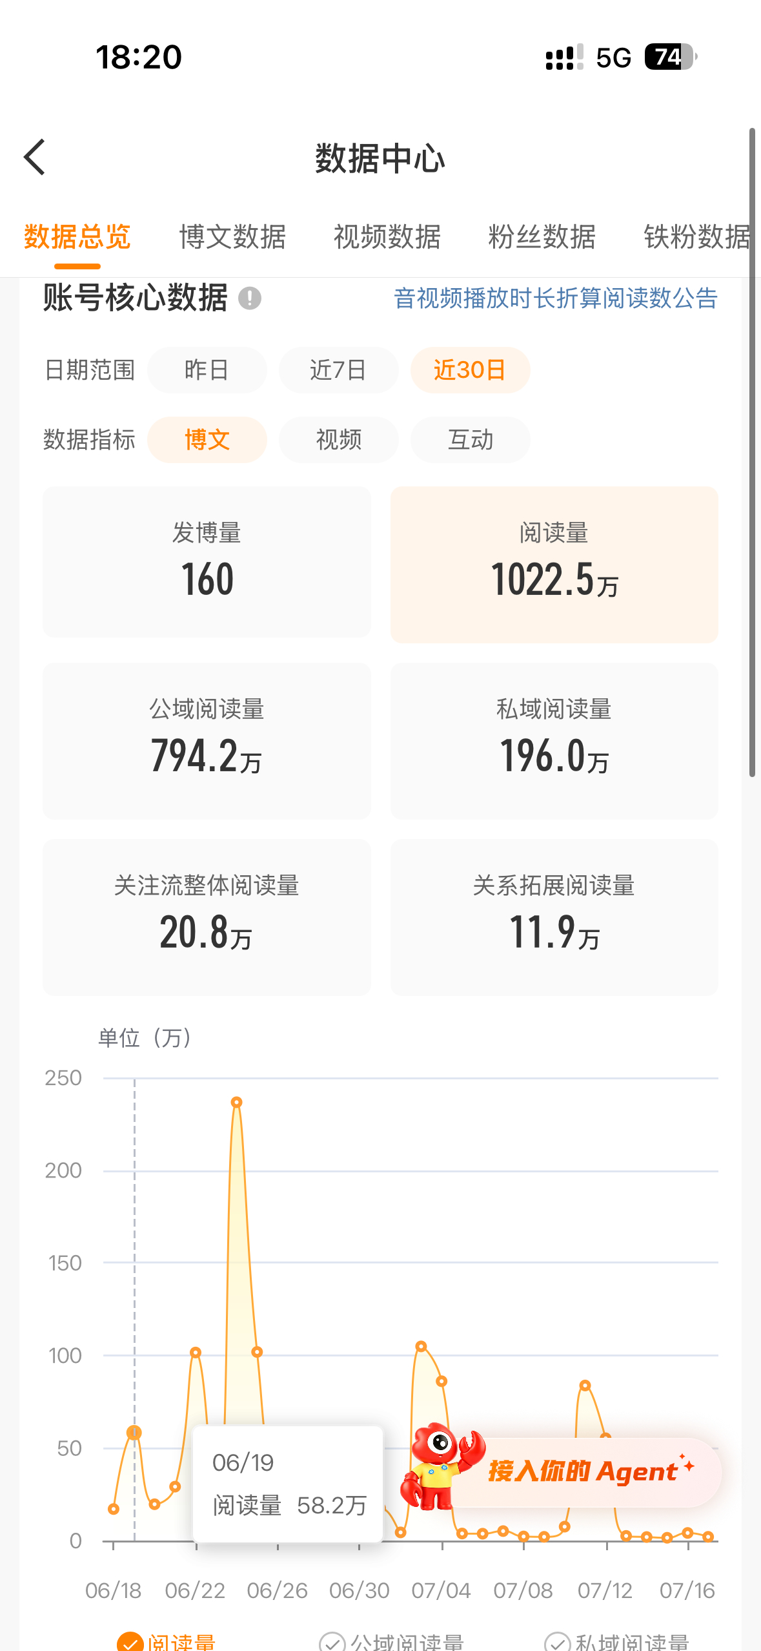The width and height of the screenshot is (761, 1651).
Task: Tap the 日期范围 label
Action: click(90, 370)
